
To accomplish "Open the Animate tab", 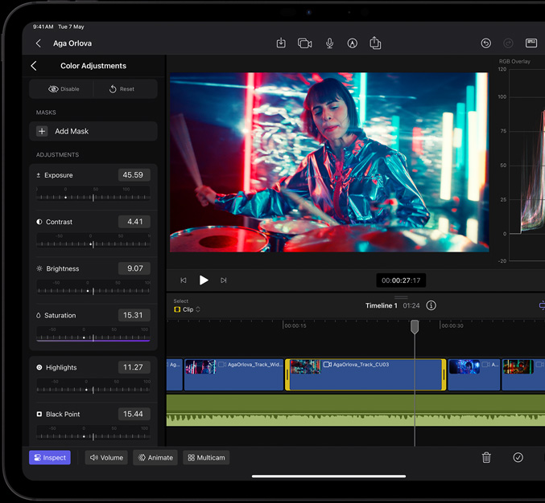I will pos(155,457).
